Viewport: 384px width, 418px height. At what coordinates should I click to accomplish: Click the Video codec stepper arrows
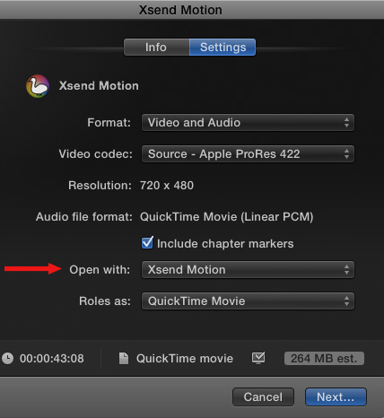[x=346, y=154]
